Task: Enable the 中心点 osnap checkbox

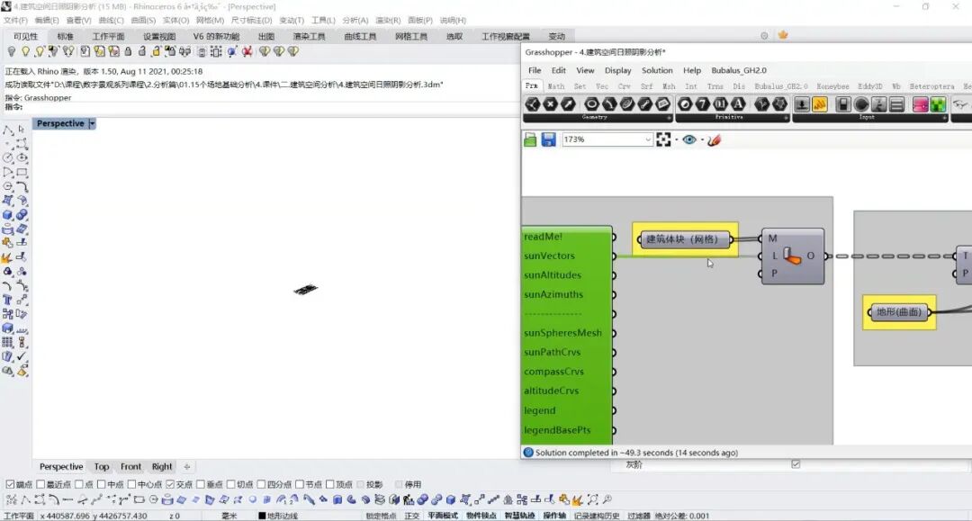Action: click(131, 484)
